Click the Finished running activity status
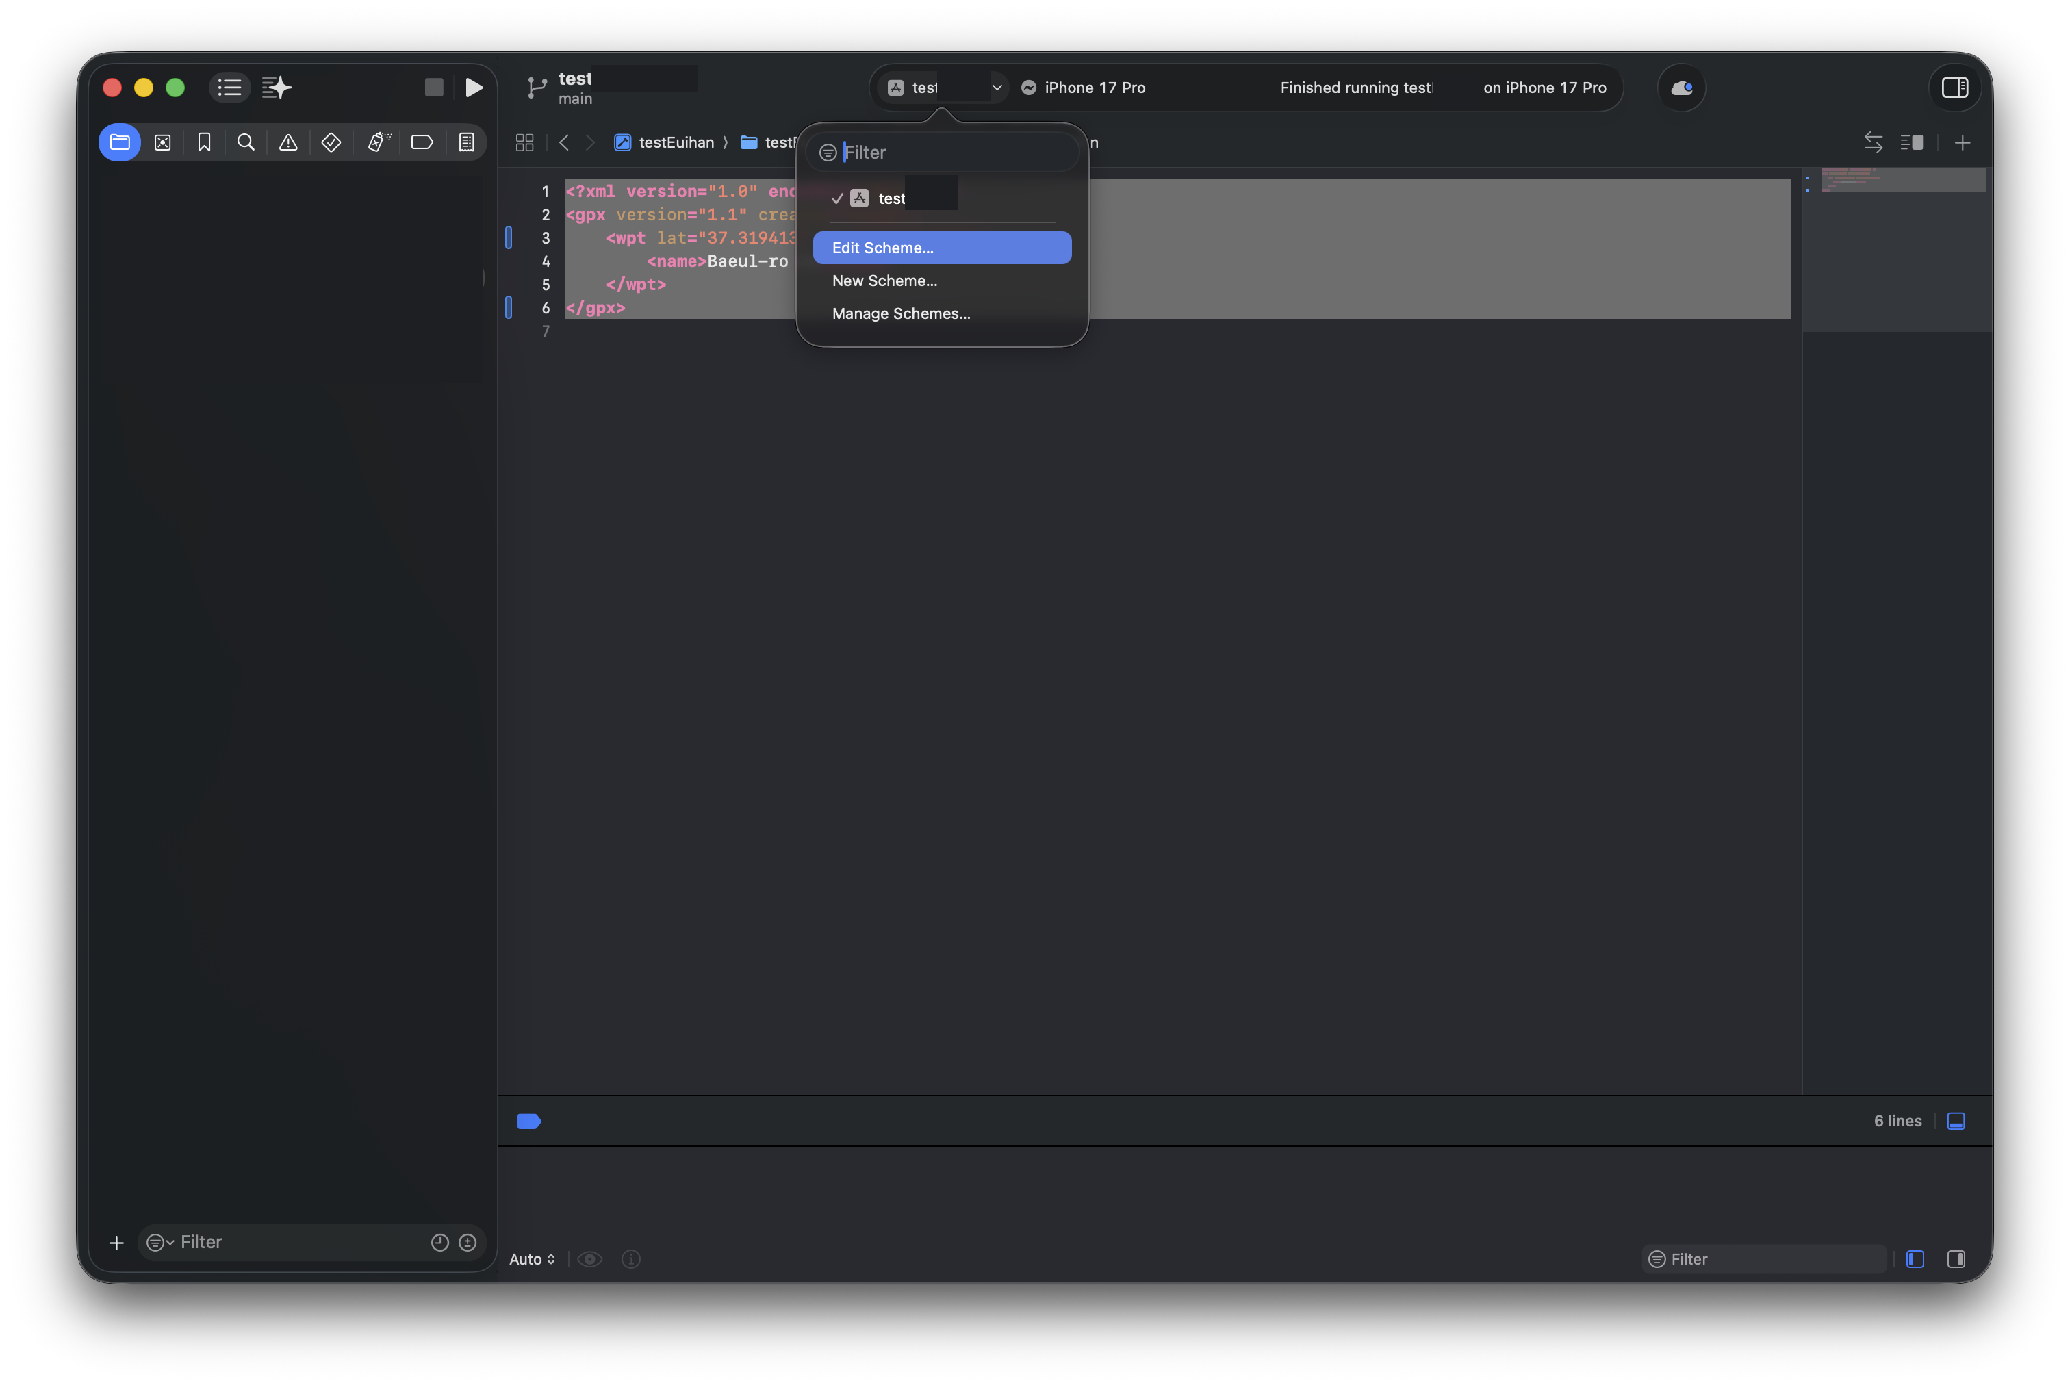This screenshot has height=1385, width=2070. pyautogui.click(x=1443, y=88)
